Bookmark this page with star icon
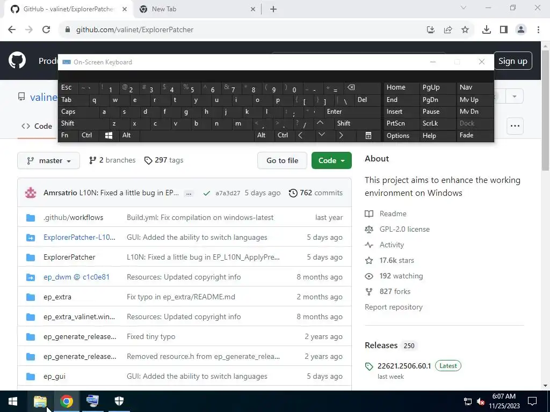This screenshot has width=550, height=412. coord(465,30)
